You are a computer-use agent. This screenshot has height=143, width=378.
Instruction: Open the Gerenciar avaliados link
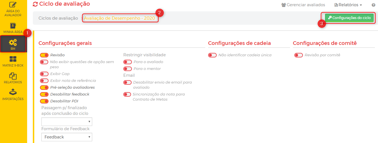coord(303,5)
